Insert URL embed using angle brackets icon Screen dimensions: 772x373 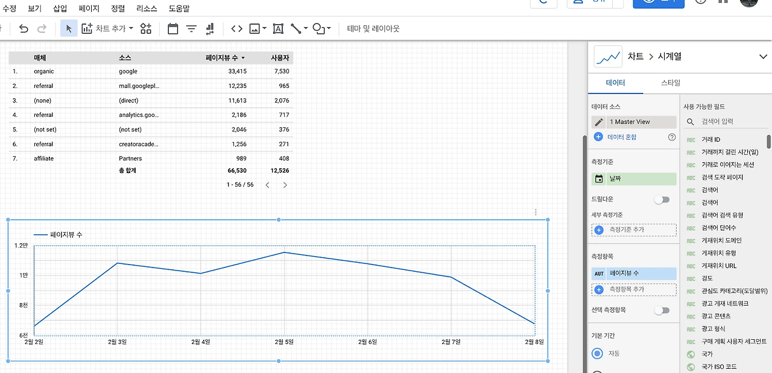point(237,28)
